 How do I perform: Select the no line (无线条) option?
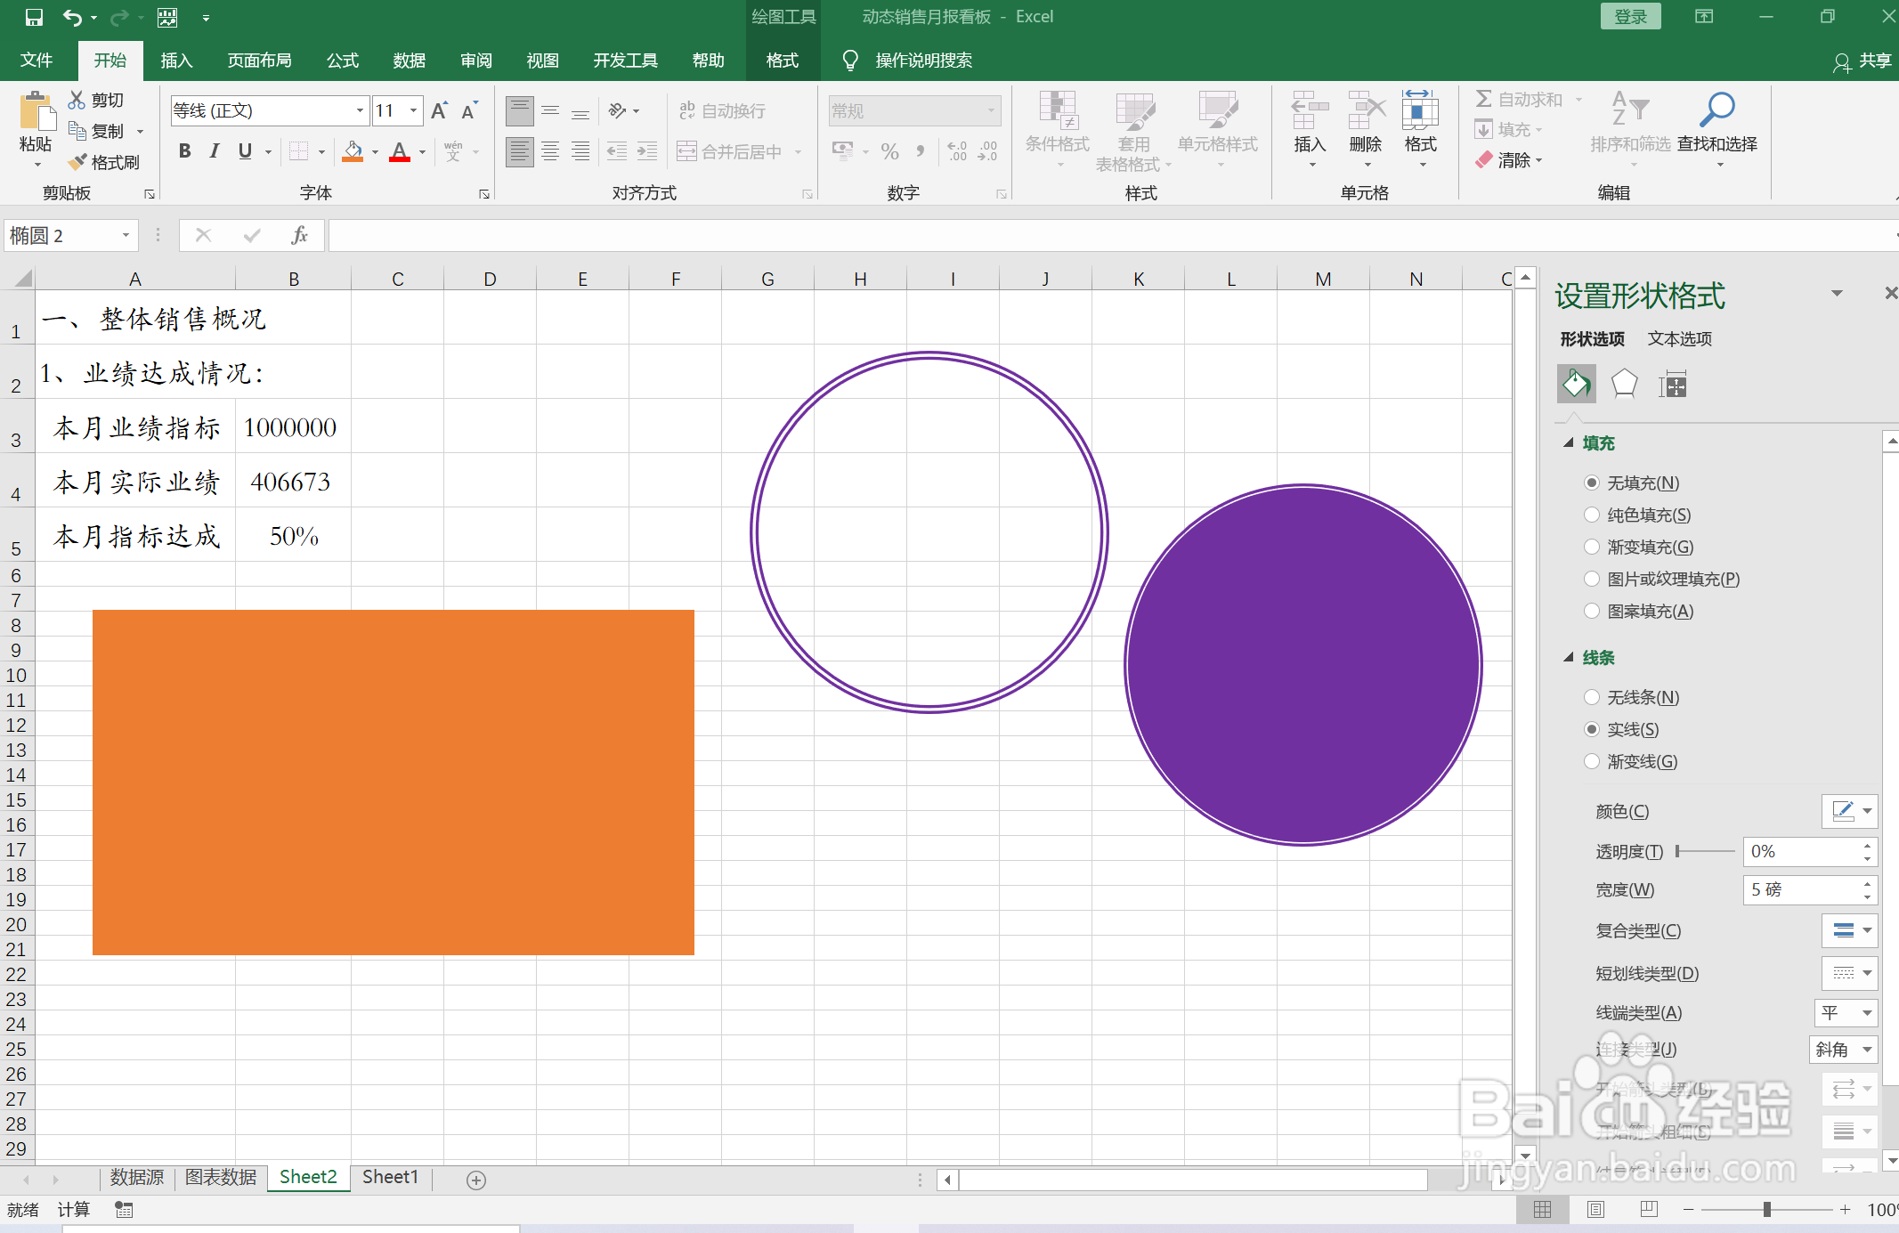(1592, 697)
